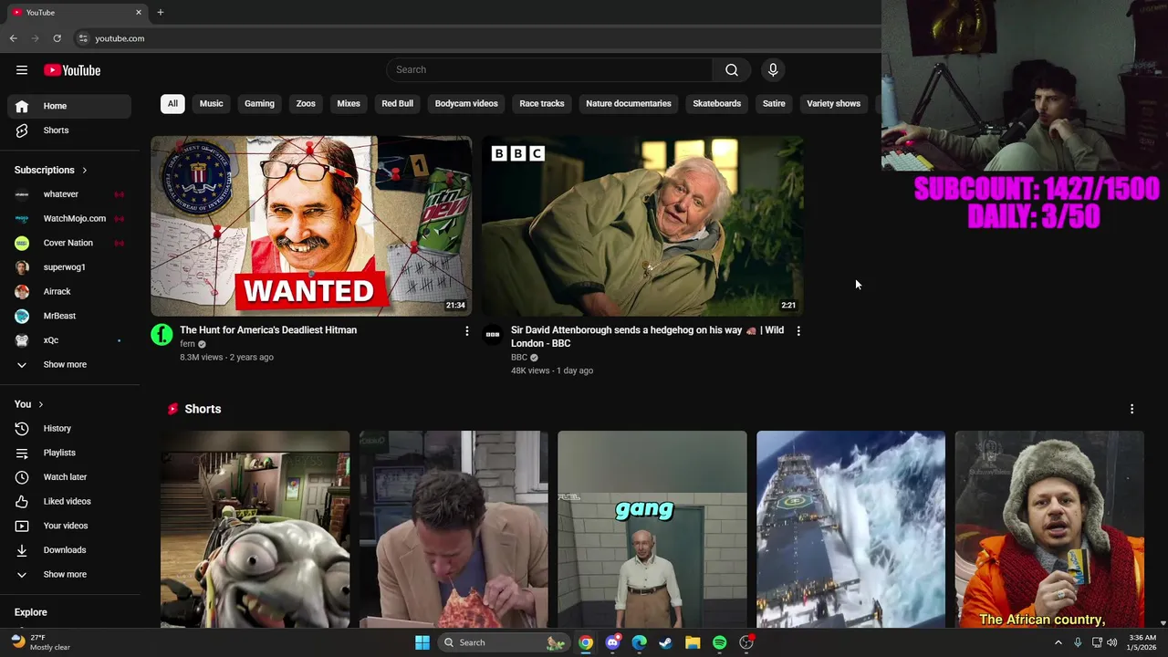The image size is (1168, 657).
Task: Go back in browser
Action: pyautogui.click(x=14, y=38)
